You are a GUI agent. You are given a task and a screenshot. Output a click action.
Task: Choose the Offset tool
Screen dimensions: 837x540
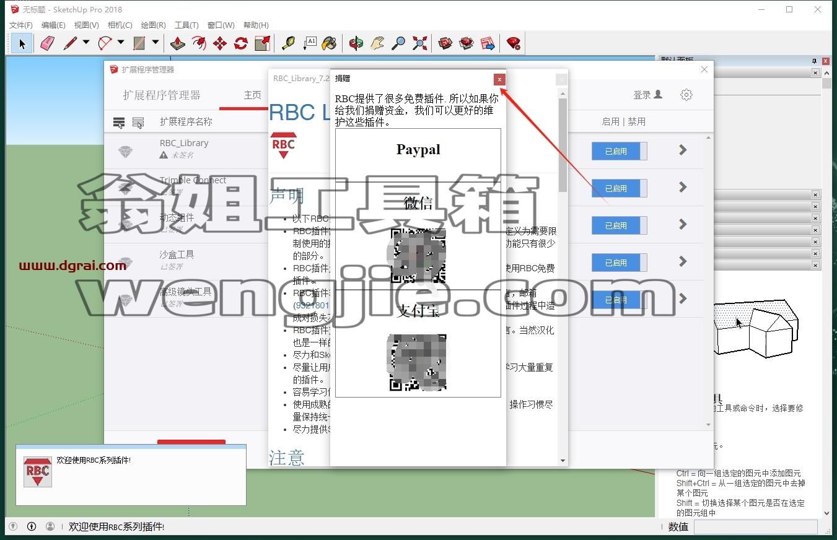coord(199,43)
